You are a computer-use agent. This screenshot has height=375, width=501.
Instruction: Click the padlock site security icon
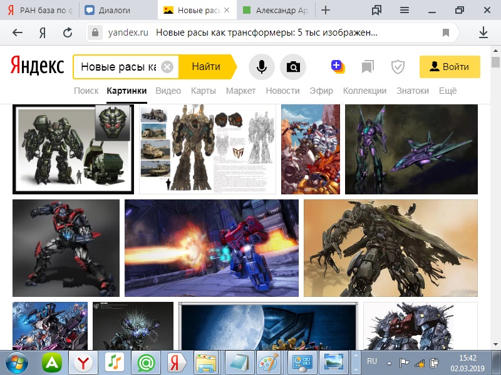[95, 32]
